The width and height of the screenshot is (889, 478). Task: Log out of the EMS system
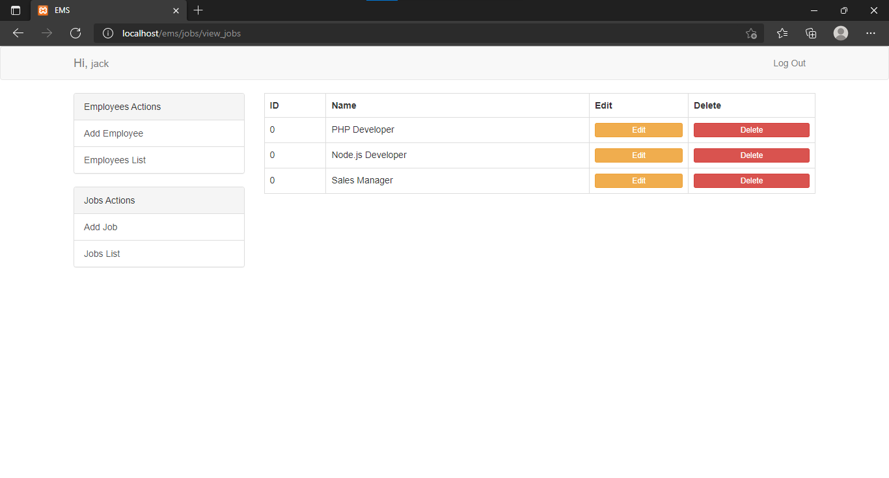tap(789, 63)
